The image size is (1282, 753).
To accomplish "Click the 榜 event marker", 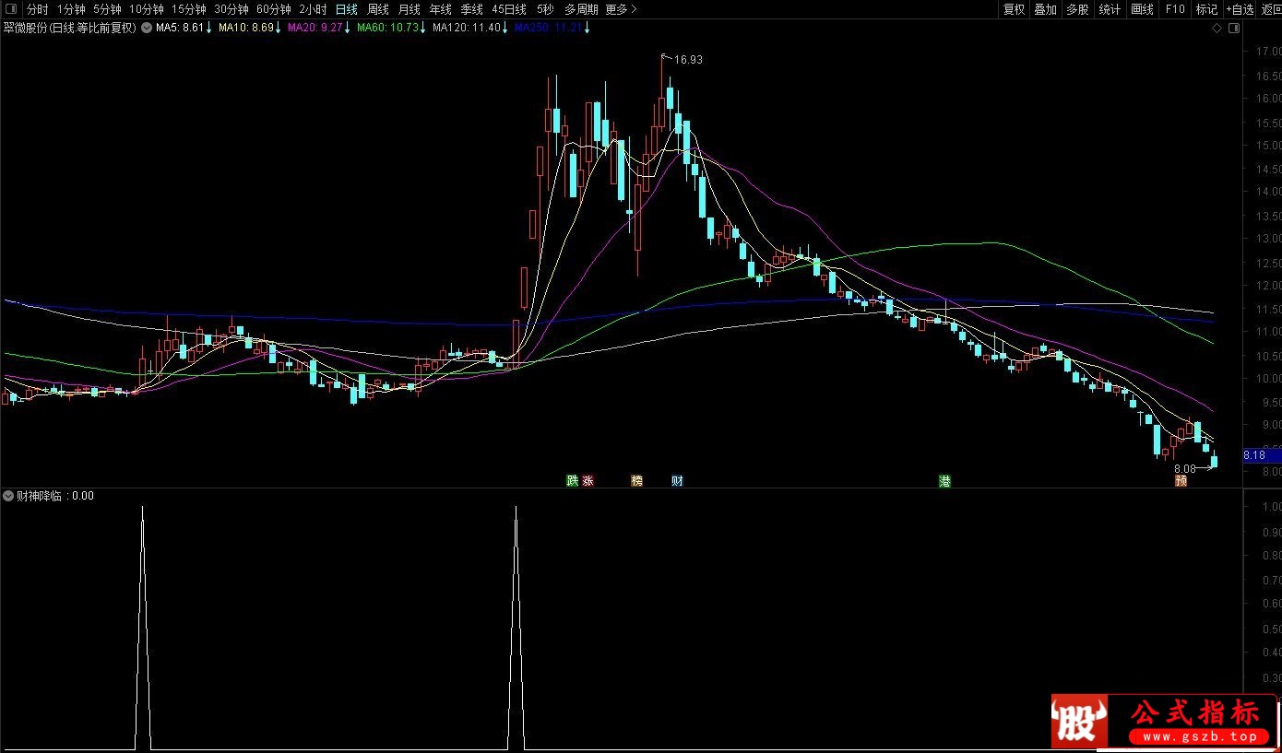I will point(636,480).
